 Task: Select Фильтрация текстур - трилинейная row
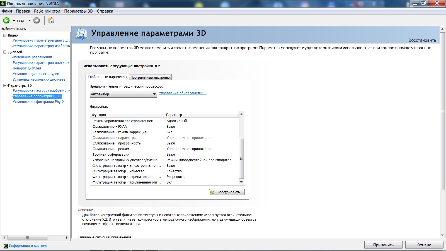164,182
